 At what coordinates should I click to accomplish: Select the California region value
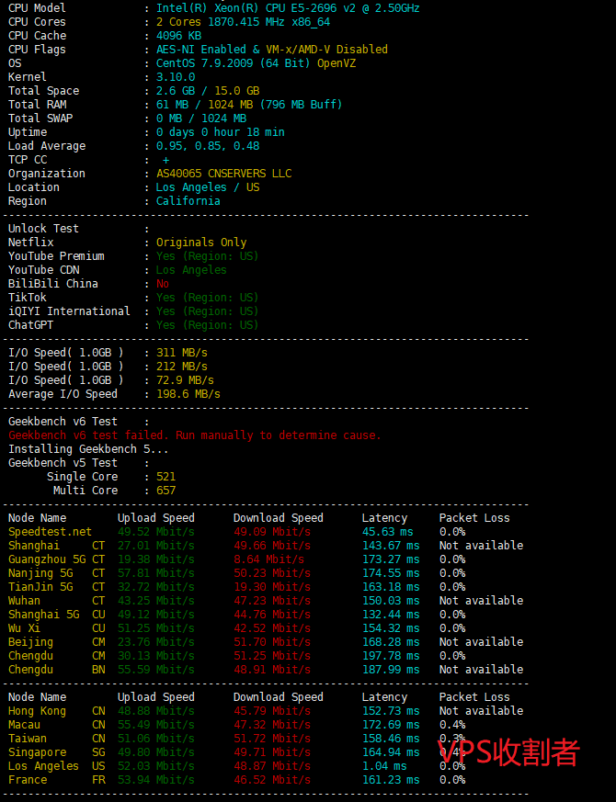pos(188,201)
